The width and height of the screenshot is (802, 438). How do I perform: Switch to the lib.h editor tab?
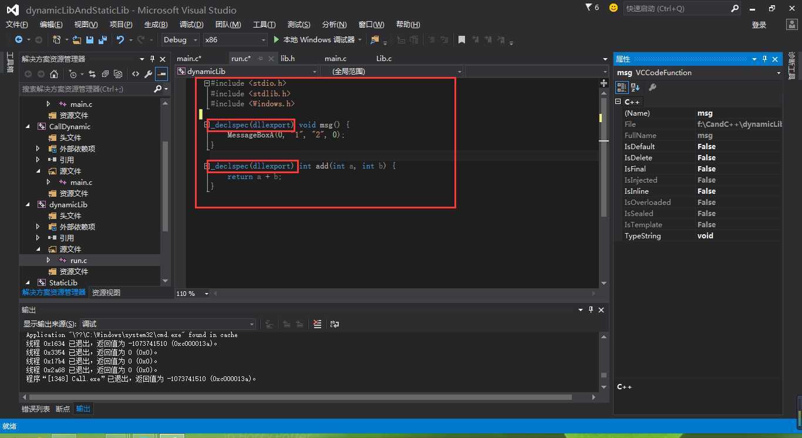point(288,58)
